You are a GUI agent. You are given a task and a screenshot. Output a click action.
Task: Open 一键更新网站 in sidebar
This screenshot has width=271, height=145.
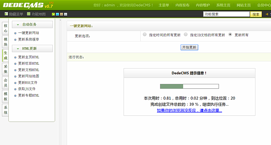click(28, 33)
